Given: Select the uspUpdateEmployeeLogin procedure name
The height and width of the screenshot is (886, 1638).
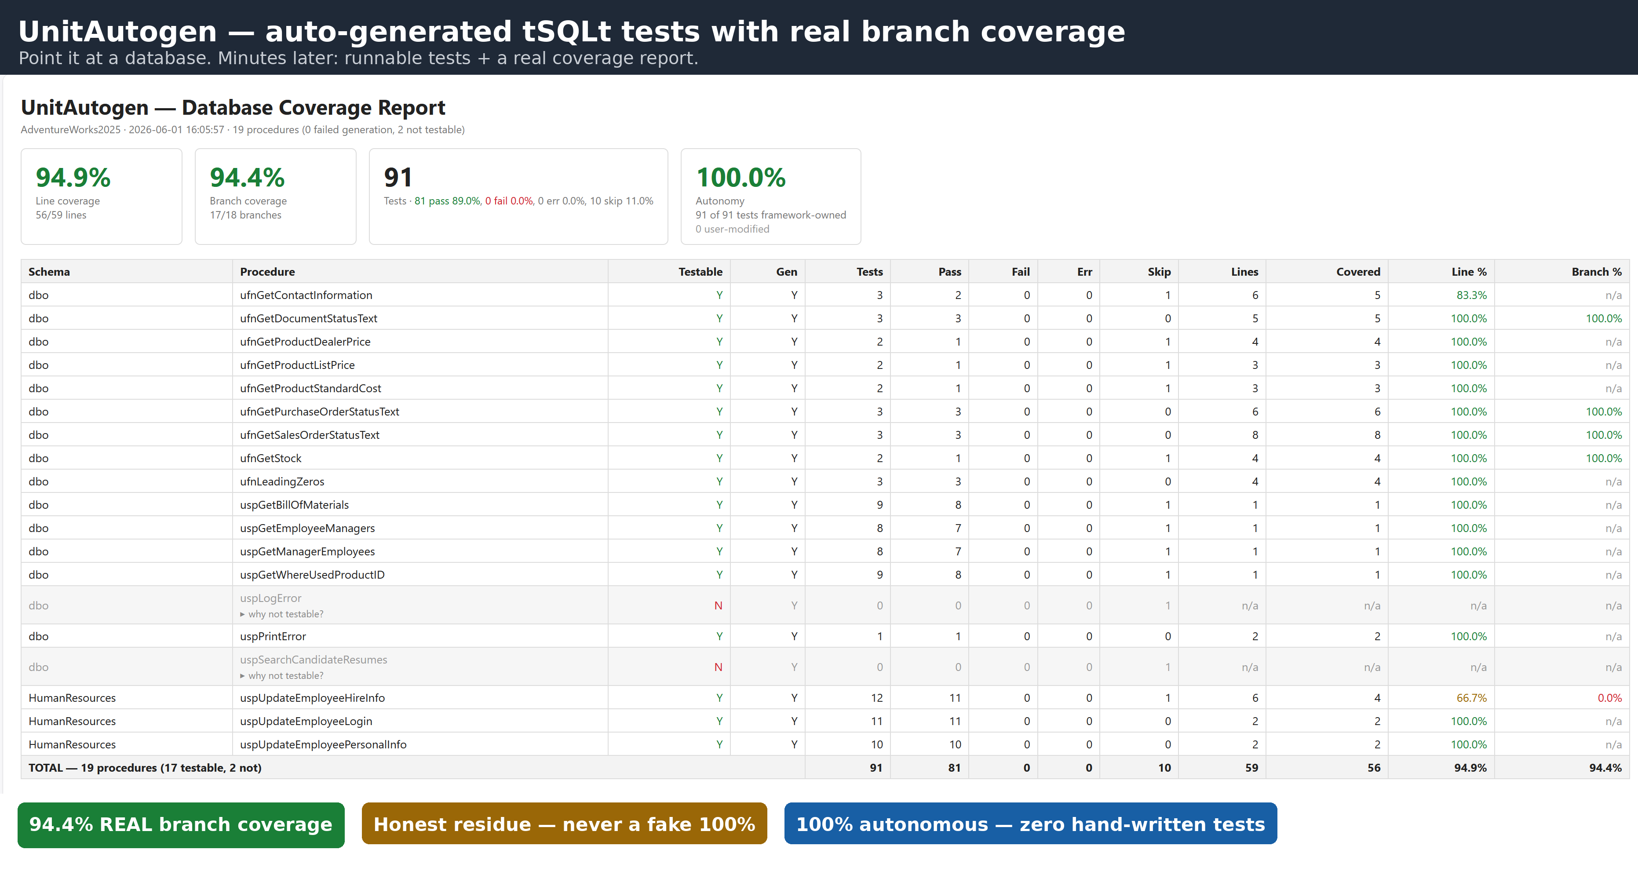Looking at the screenshot, I should (306, 721).
